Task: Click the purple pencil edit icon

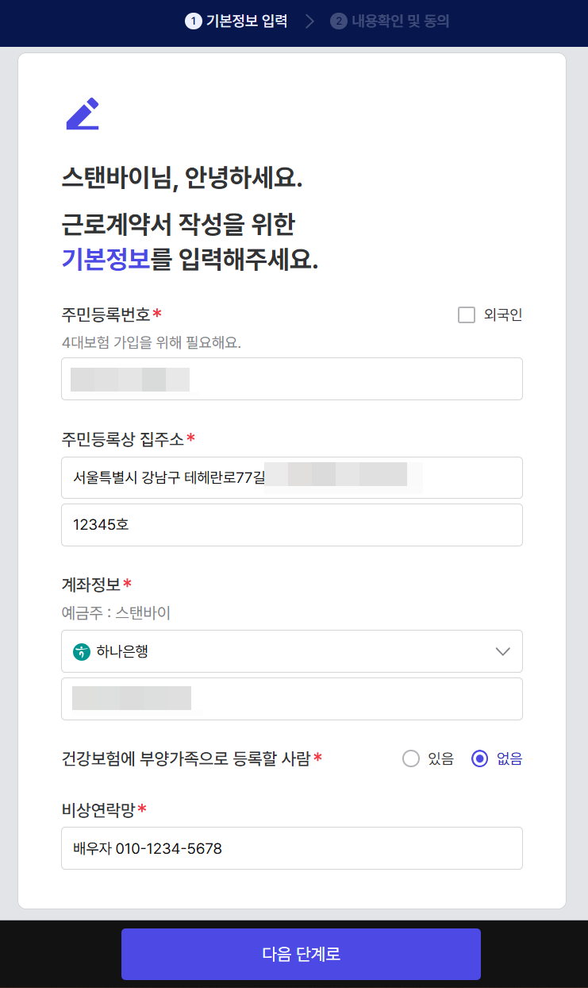Action: coord(82,112)
